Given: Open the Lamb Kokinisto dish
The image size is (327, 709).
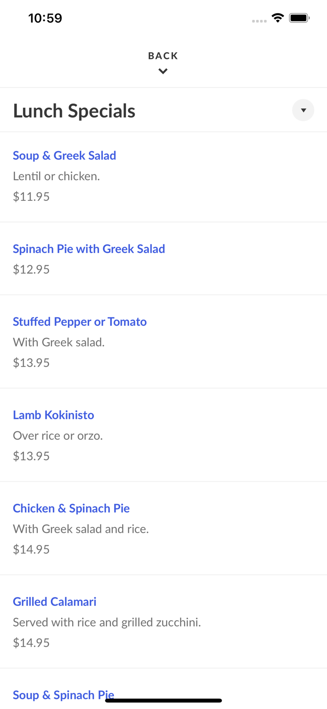Looking at the screenshot, I should [x=53, y=415].
